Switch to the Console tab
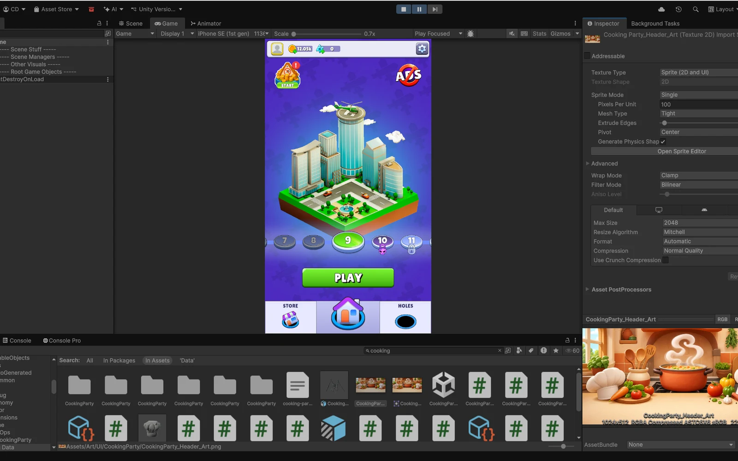The height and width of the screenshot is (461, 738). (x=17, y=341)
